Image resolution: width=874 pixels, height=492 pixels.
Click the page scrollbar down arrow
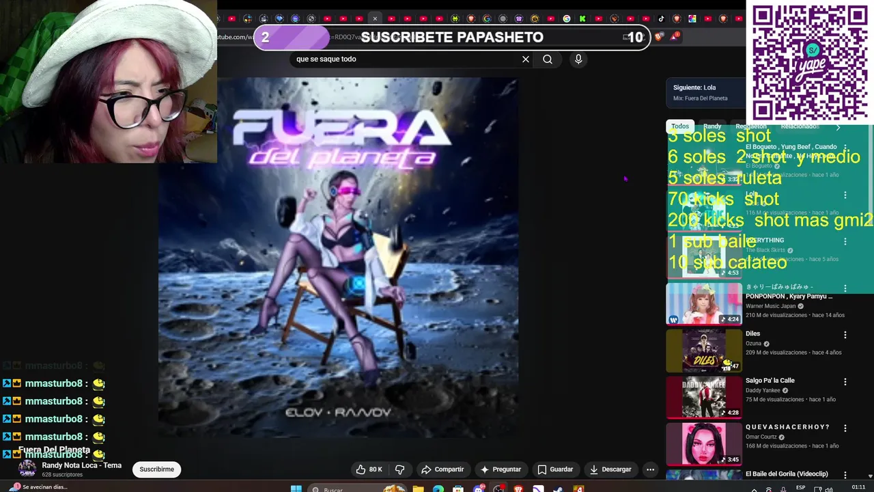[870, 476]
